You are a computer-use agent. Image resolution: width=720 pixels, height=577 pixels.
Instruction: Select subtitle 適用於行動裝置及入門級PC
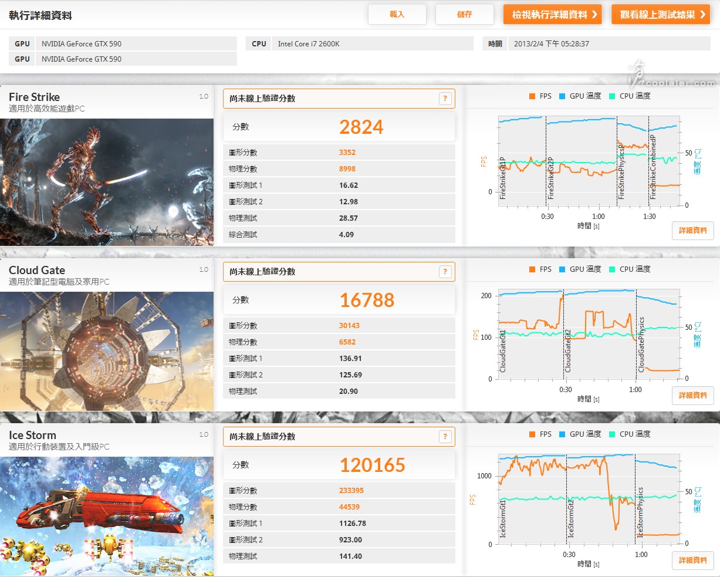click(x=59, y=447)
